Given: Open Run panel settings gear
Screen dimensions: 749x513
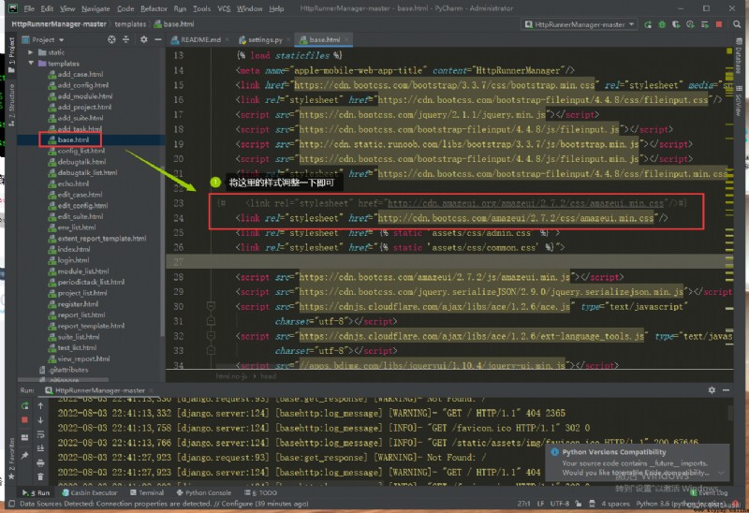Looking at the screenshot, I should coord(712,390).
